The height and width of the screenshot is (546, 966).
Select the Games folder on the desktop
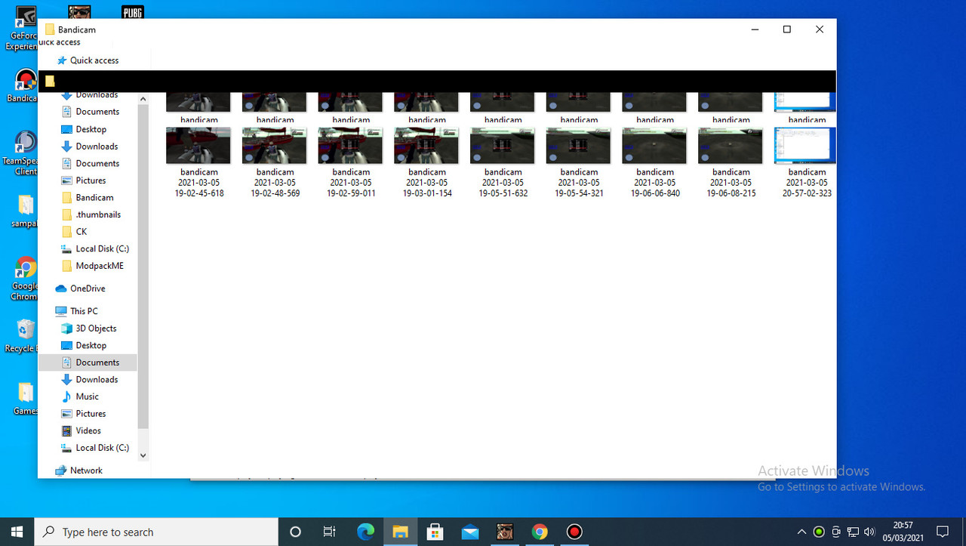(x=24, y=399)
